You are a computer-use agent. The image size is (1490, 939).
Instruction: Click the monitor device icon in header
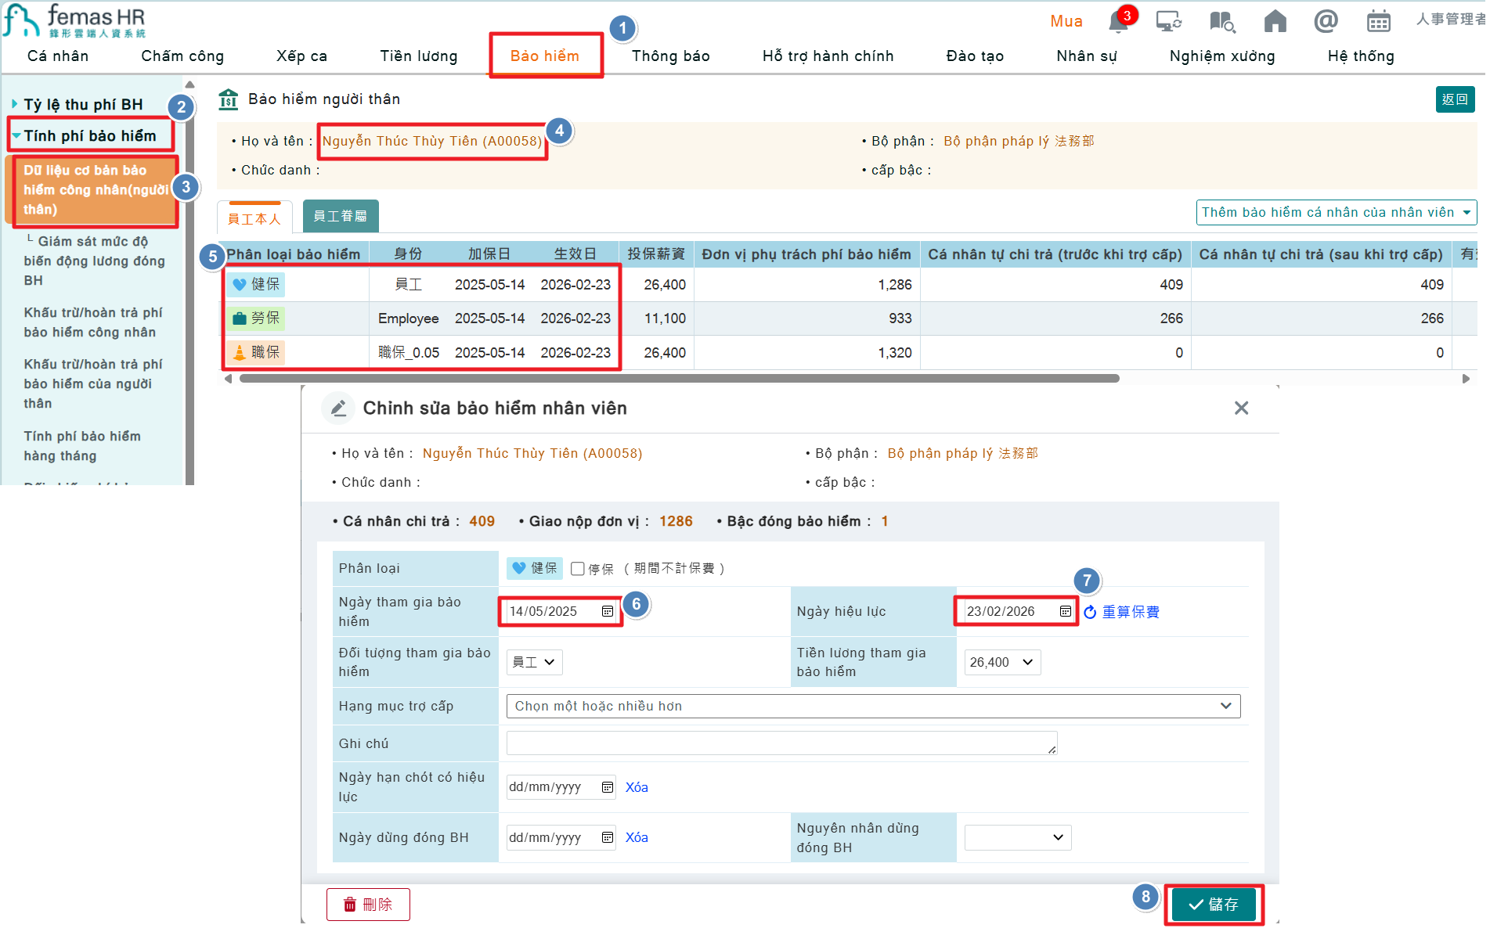pos(1168,21)
